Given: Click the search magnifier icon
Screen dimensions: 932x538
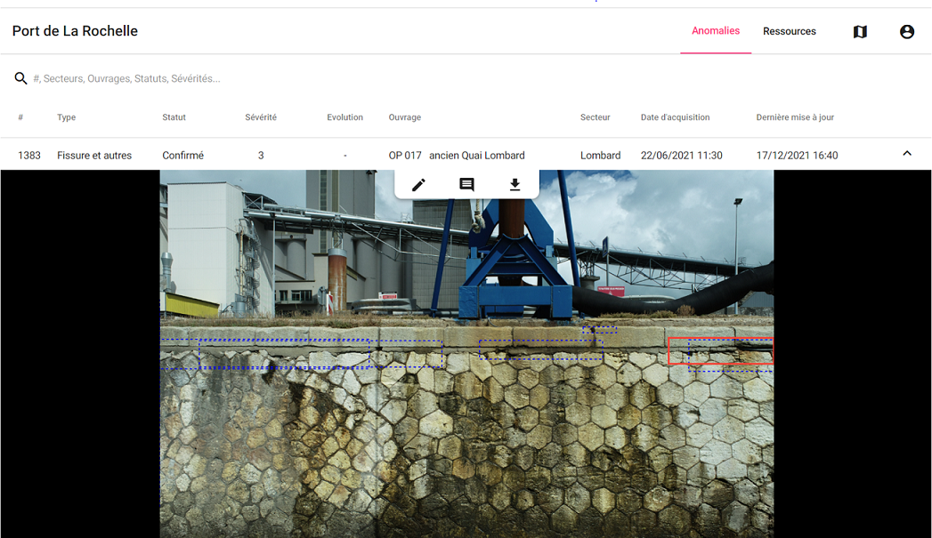Looking at the screenshot, I should coord(20,79).
